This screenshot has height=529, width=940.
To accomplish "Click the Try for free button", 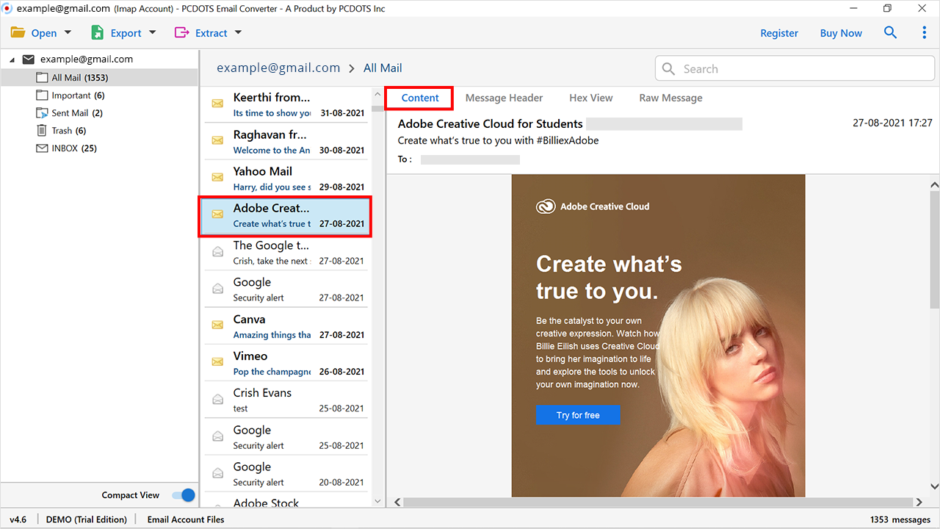I will coord(578,415).
